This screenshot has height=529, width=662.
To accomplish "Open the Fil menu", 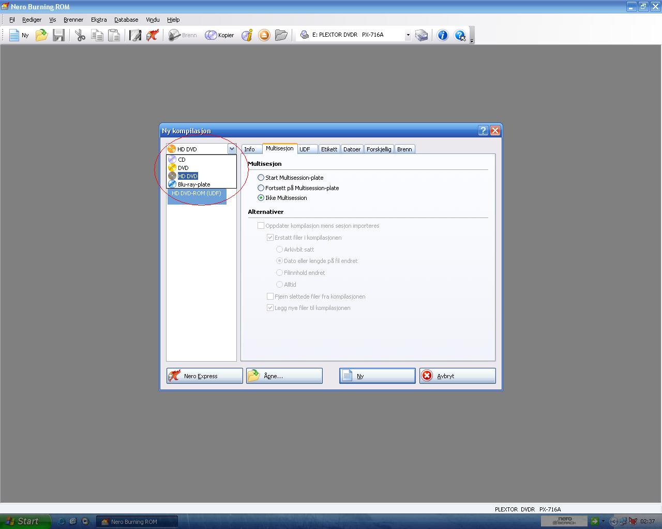I will (x=12, y=20).
